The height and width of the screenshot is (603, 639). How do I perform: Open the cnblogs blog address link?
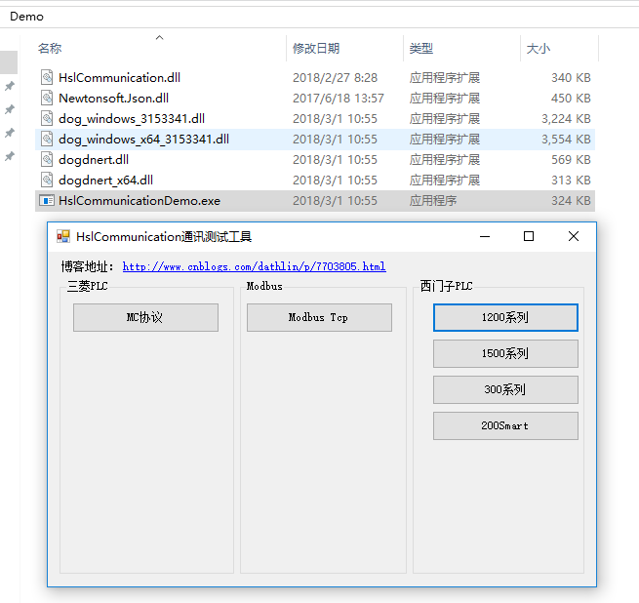click(255, 266)
